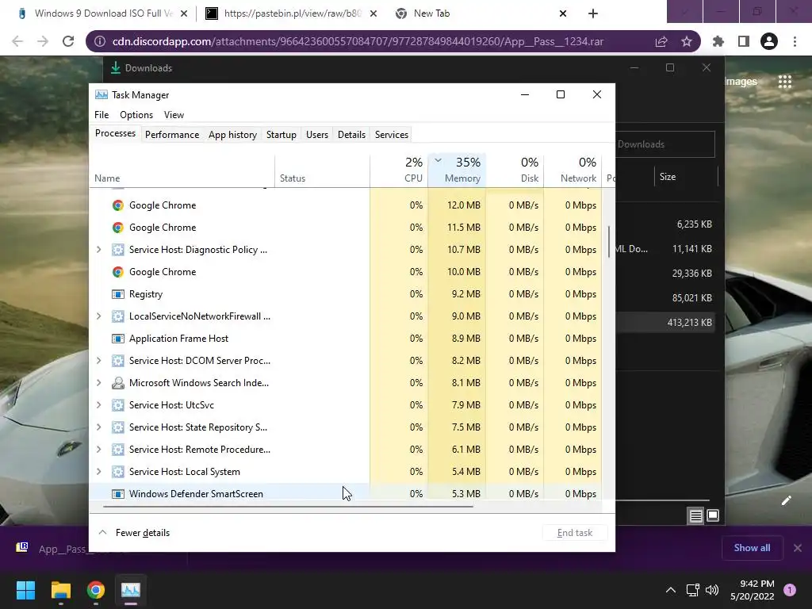
Task: Expand Service Host: UtcSvc row
Action: [x=98, y=405]
